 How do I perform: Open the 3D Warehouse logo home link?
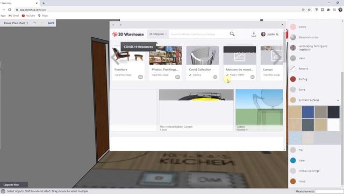tap(128, 34)
